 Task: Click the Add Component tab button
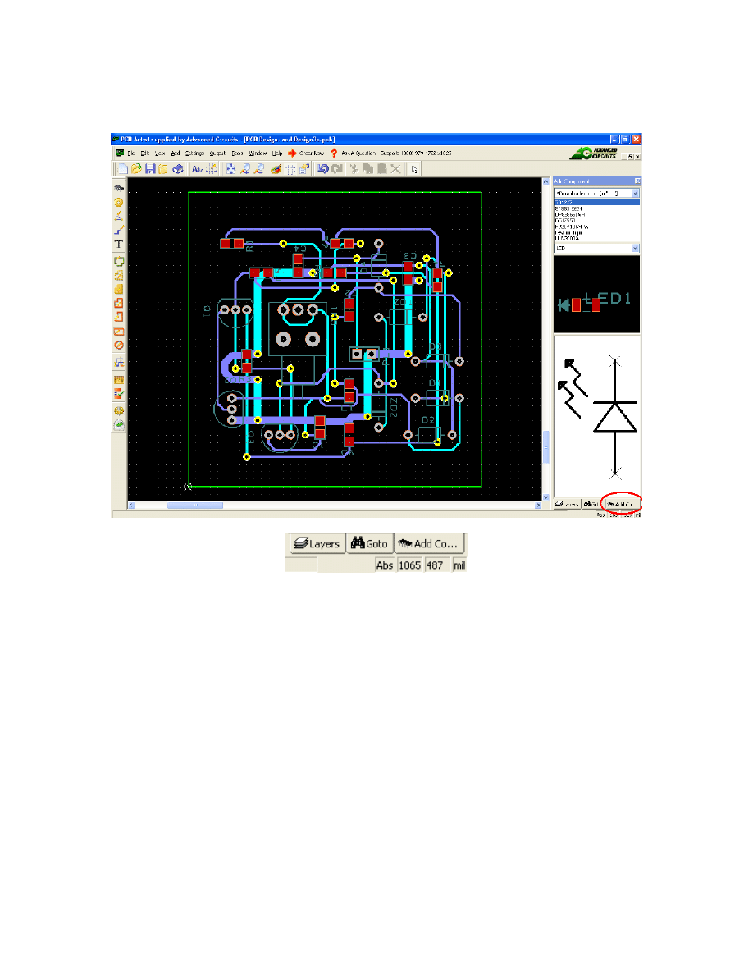point(622,503)
